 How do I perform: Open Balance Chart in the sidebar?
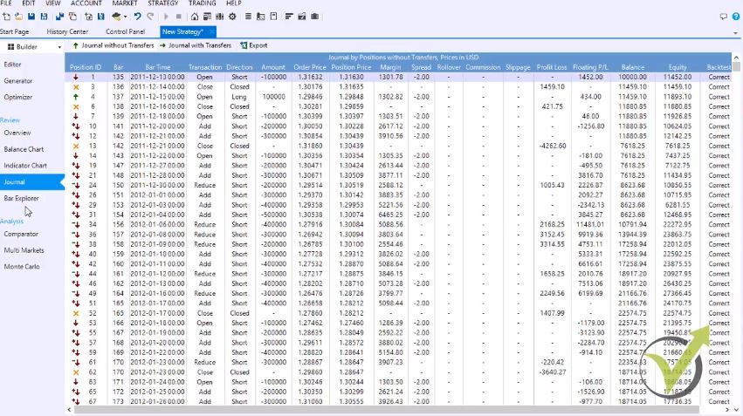pos(25,149)
